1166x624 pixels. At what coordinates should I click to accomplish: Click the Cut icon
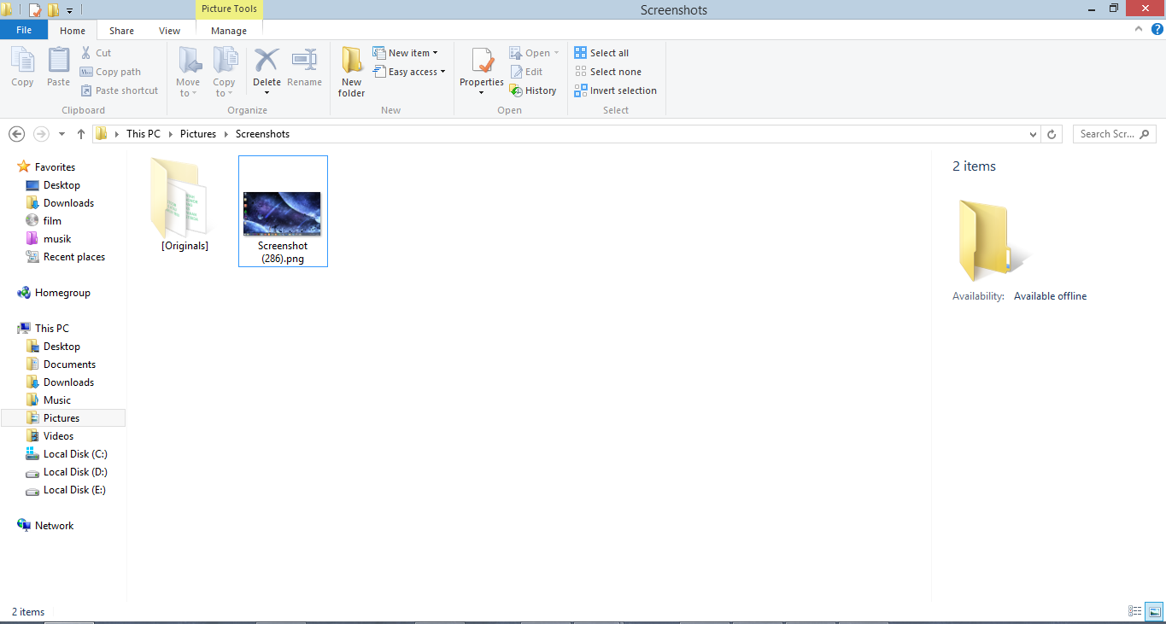(x=97, y=52)
